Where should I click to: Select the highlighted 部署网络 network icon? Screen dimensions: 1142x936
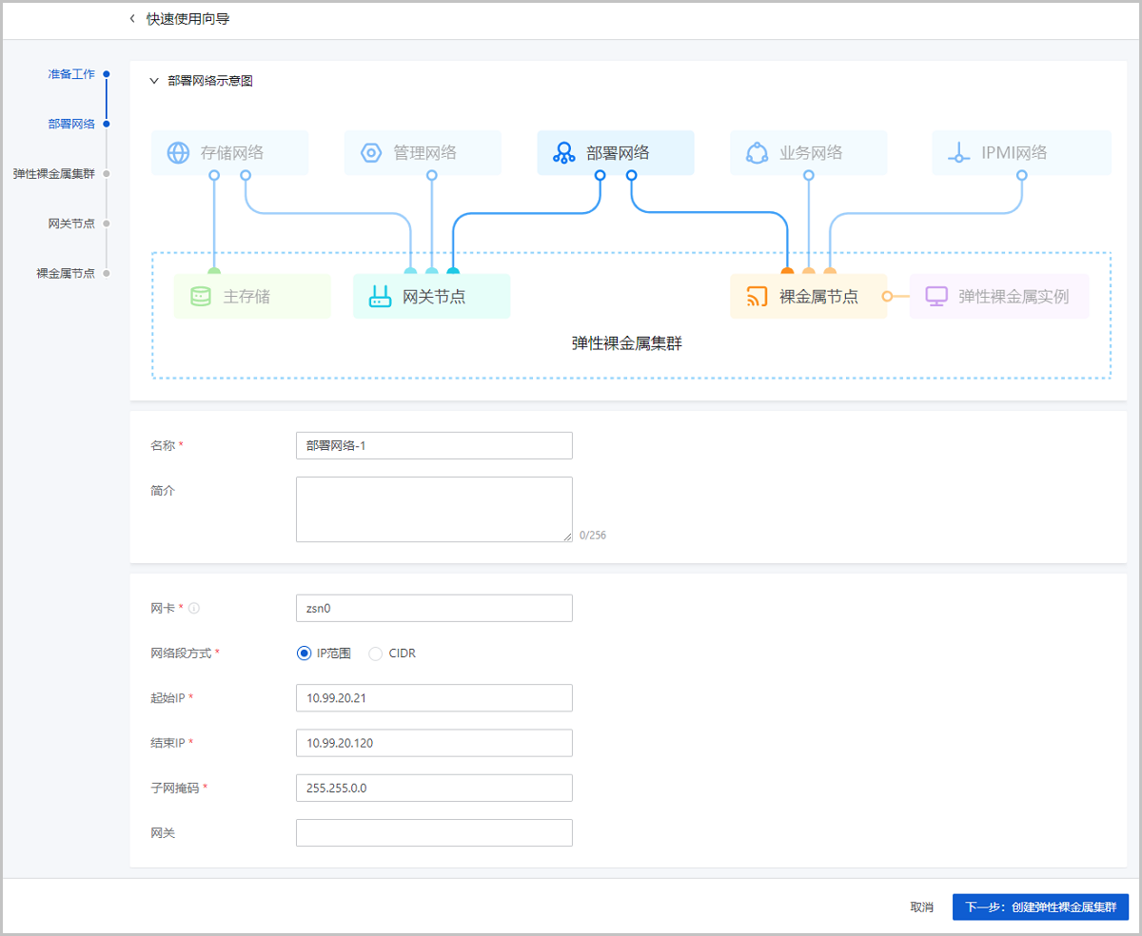(564, 152)
